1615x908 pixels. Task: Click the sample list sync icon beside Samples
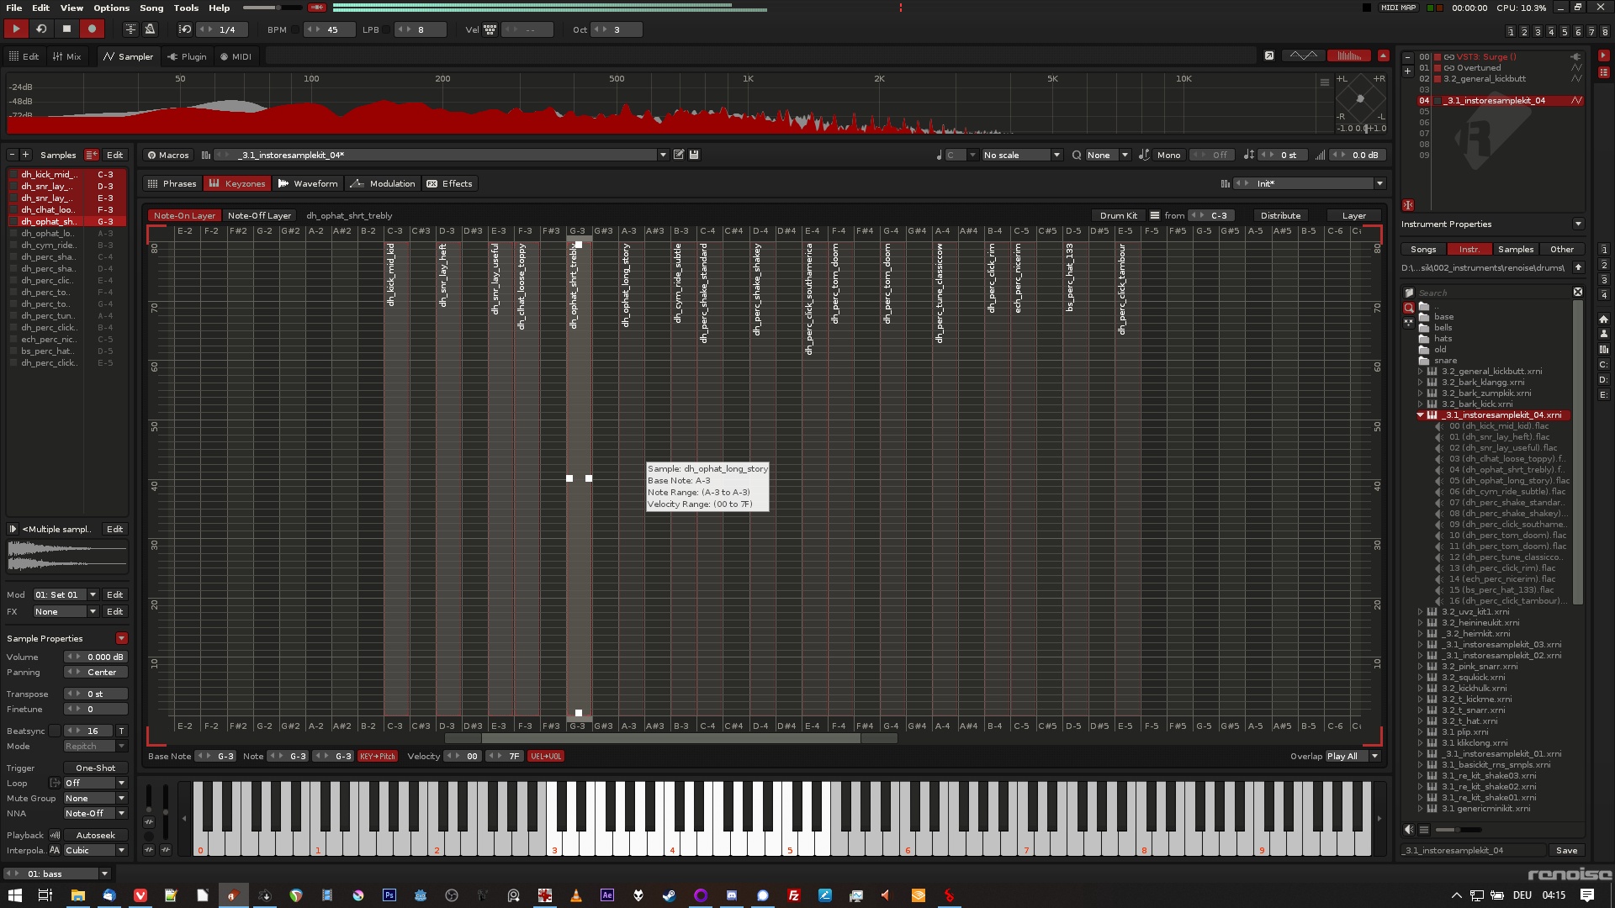click(92, 155)
